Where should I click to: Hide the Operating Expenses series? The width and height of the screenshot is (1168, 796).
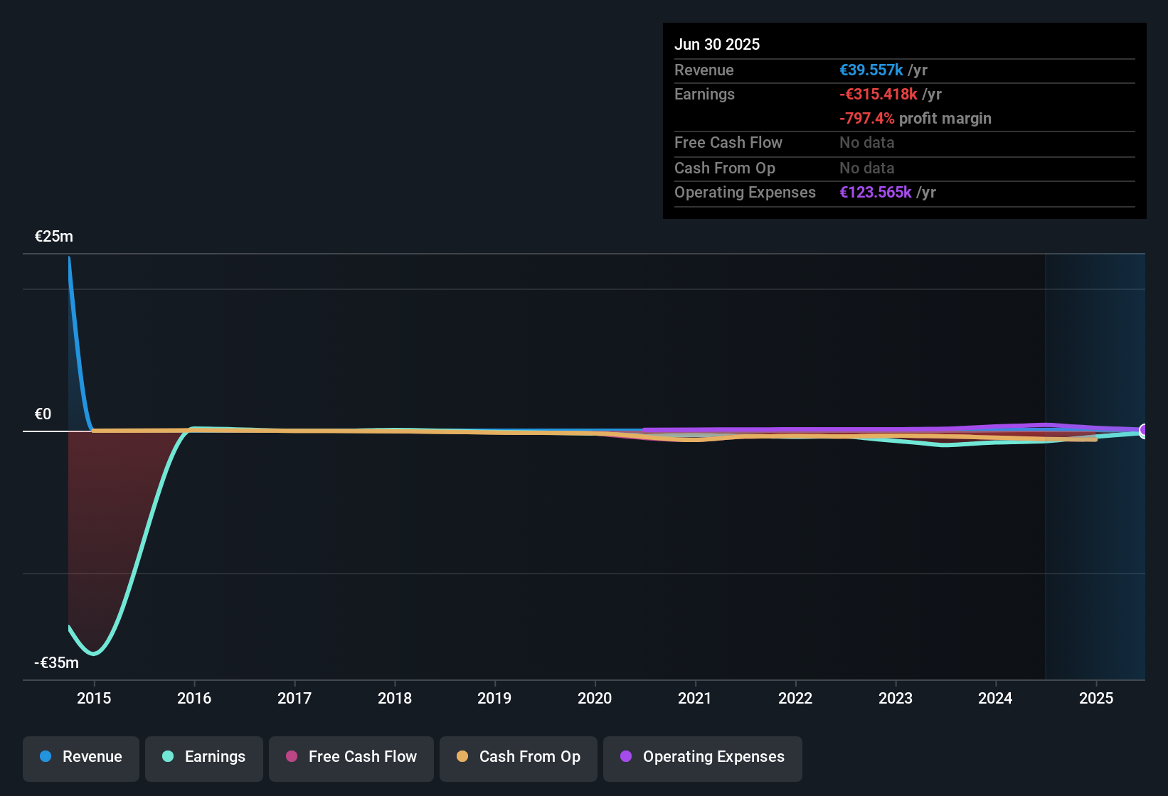tap(703, 758)
